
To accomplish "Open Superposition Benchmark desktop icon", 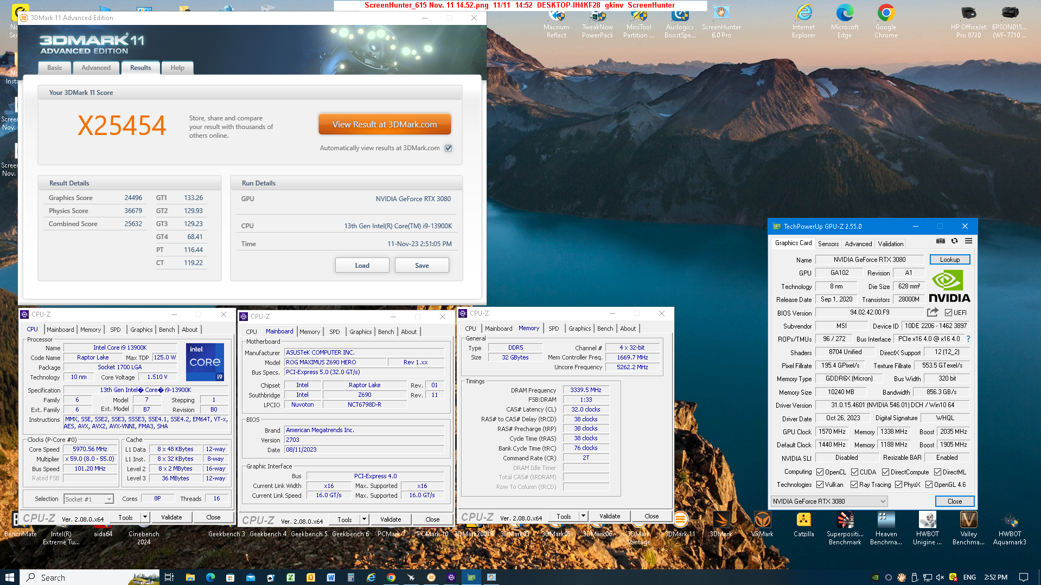I will [845, 528].
